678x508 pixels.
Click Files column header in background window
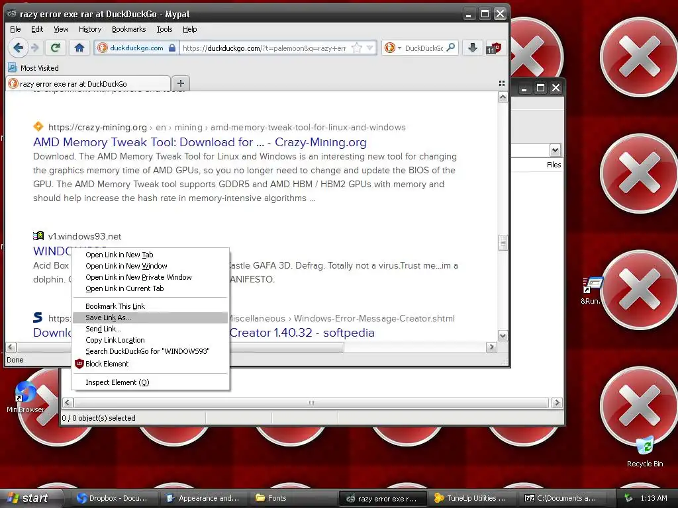pos(554,165)
